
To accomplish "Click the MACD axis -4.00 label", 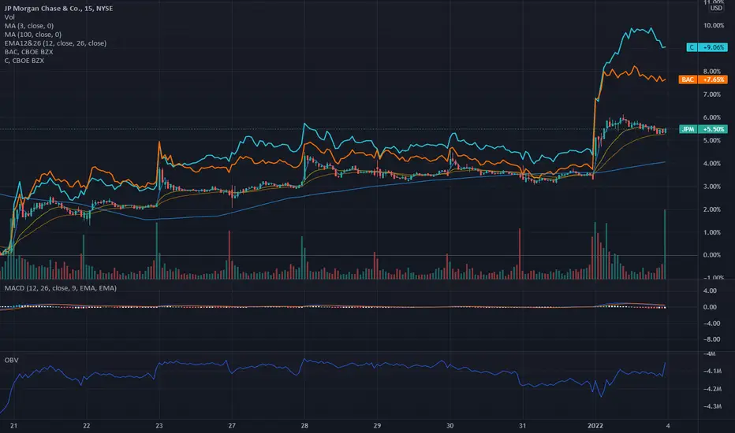I will [x=710, y=324].
